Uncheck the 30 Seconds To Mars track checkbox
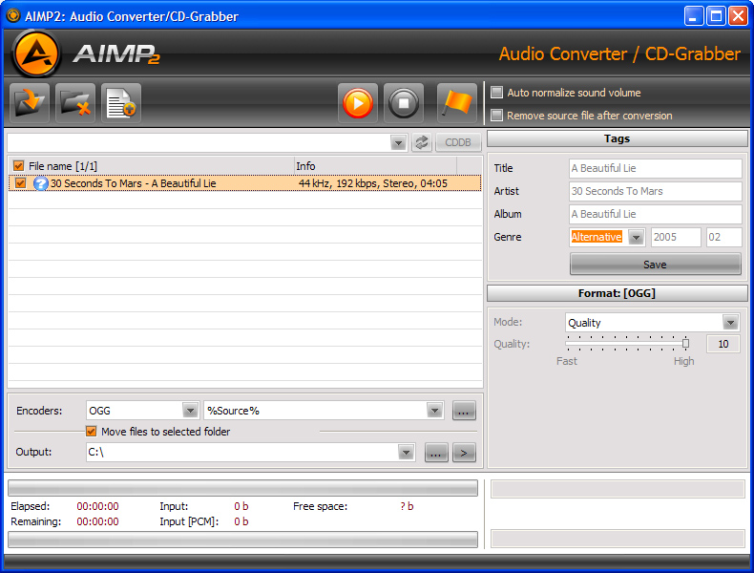The height and width of the screenshot is (573, 754). 20,183
